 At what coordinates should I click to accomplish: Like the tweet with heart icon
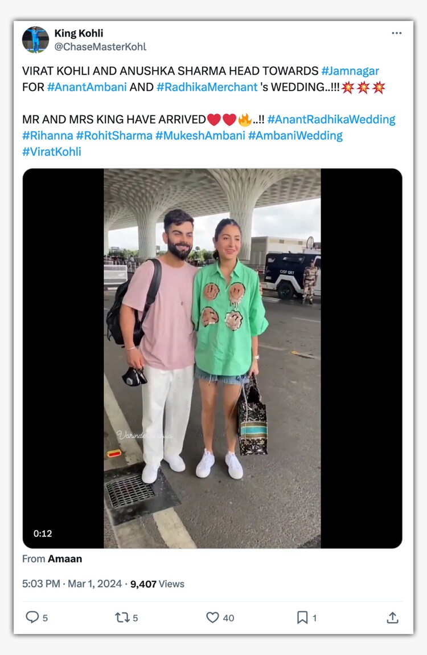(212, 617)
